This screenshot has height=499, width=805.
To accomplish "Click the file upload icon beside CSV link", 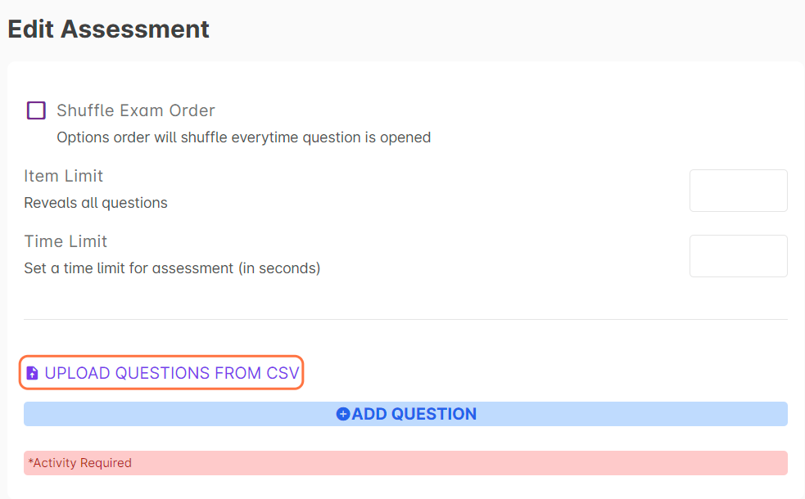I will 33,373.
